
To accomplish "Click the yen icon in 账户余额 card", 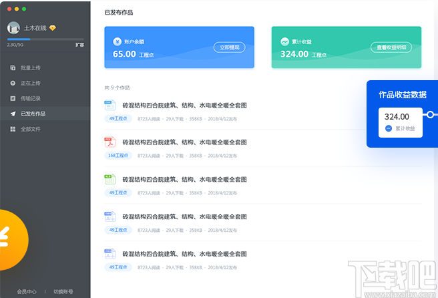I will (117, 41).
